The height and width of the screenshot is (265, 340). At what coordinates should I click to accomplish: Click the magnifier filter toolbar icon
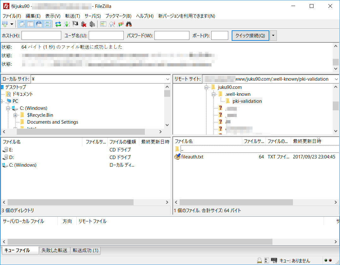112,24
